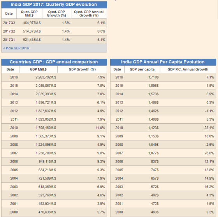Click India GDP Annual Per Capita title
Image resolution: width=218 pixels, height=217 pixels.
(163, 62)
